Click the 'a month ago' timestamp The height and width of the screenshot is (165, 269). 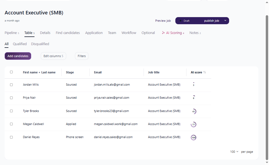pos(12,21)
